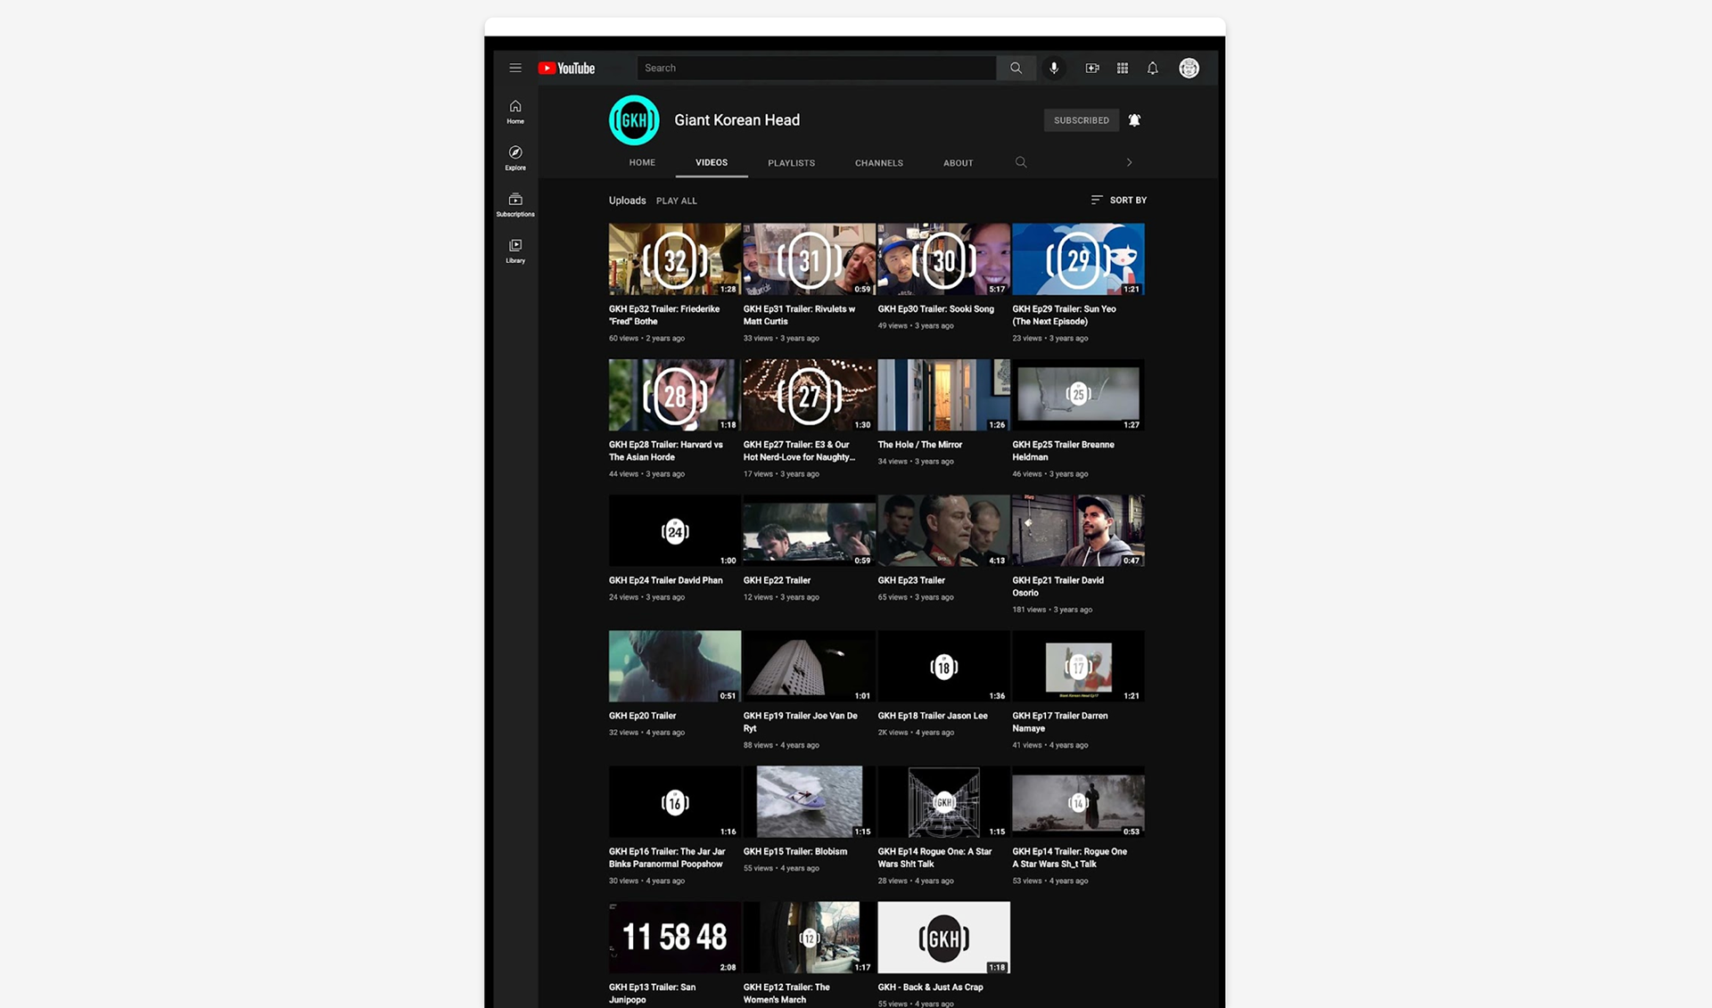Click title 'GKH Ep18 Trailer Jason Lee'
The height and width of the screenshot is (1008, 1712).
[932, 716]
